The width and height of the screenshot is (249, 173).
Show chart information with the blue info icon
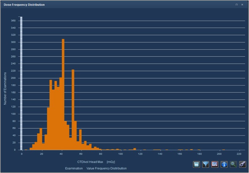[x=224, y=164]
